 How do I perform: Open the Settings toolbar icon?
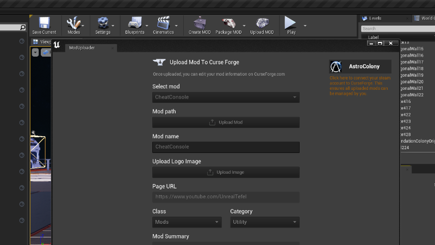103,23
